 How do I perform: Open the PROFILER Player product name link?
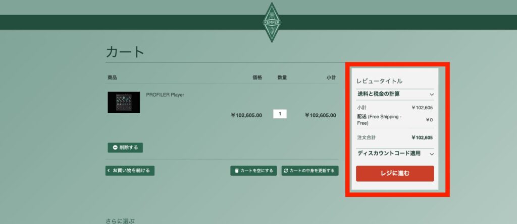165,95
